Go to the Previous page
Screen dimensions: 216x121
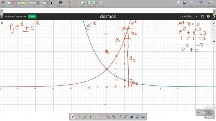pyautogui.click(x=88, y=4)
